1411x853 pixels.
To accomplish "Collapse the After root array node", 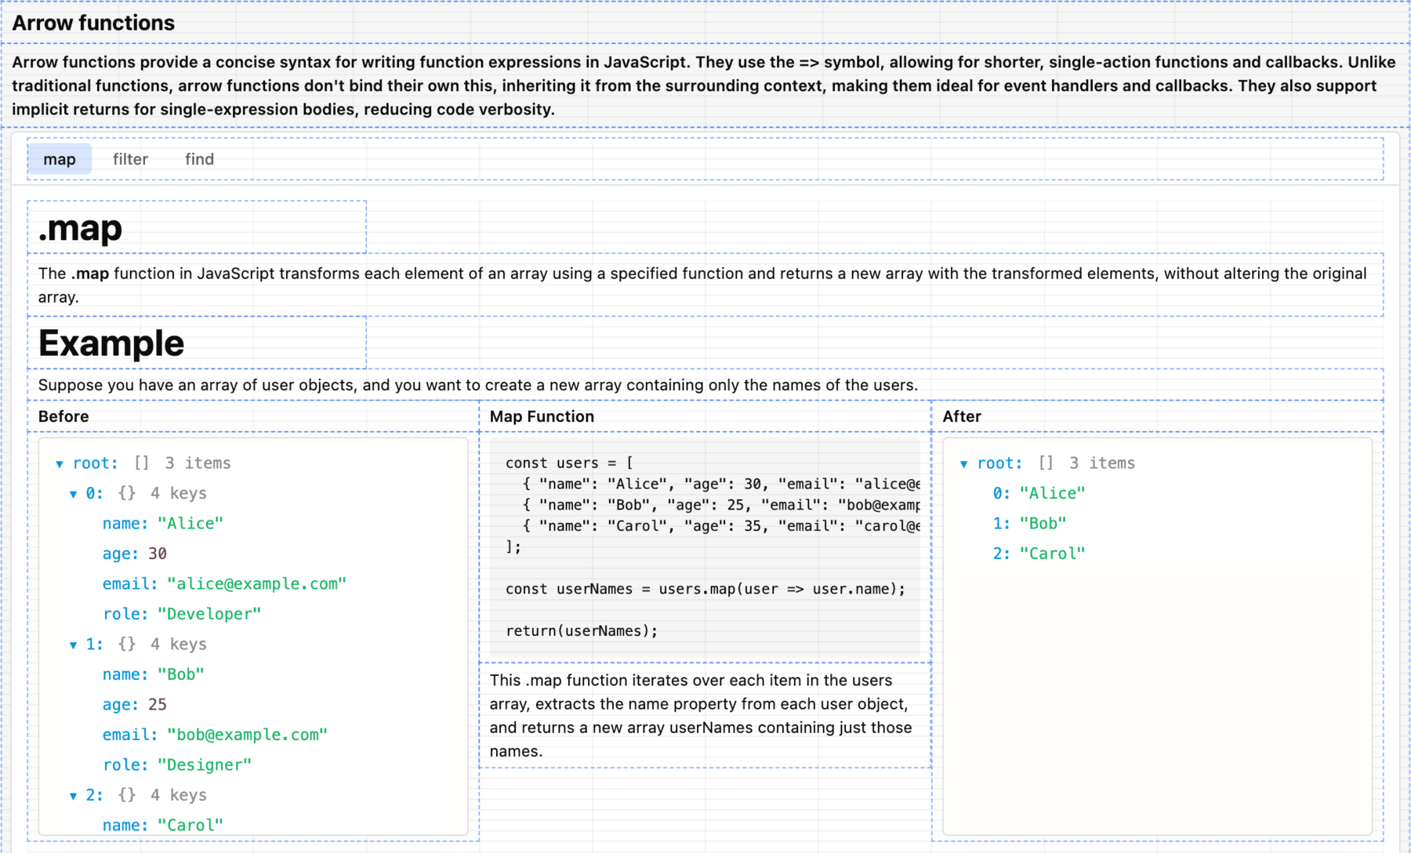I will tap(963, 464).
